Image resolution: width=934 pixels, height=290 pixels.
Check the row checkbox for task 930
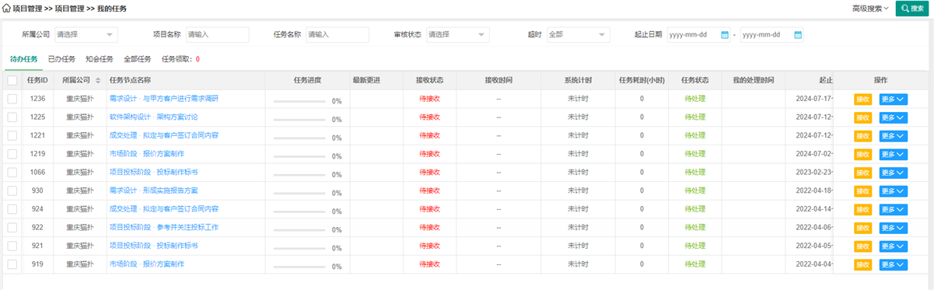click(12, 190)
